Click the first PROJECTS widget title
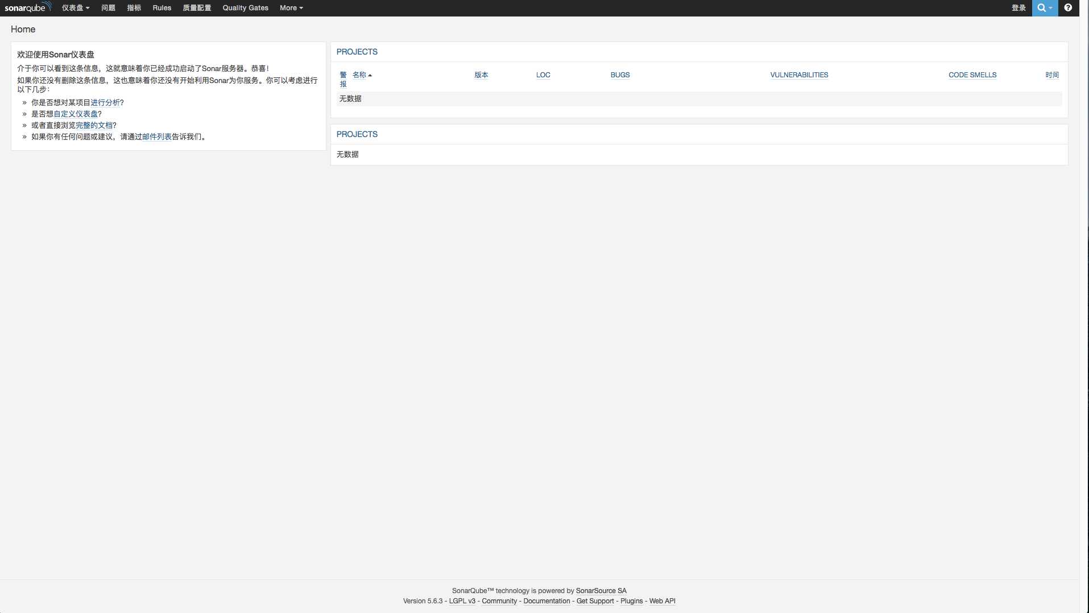Image resolution: width=1089 pixels, height=613 pixels. pos(357,52)
